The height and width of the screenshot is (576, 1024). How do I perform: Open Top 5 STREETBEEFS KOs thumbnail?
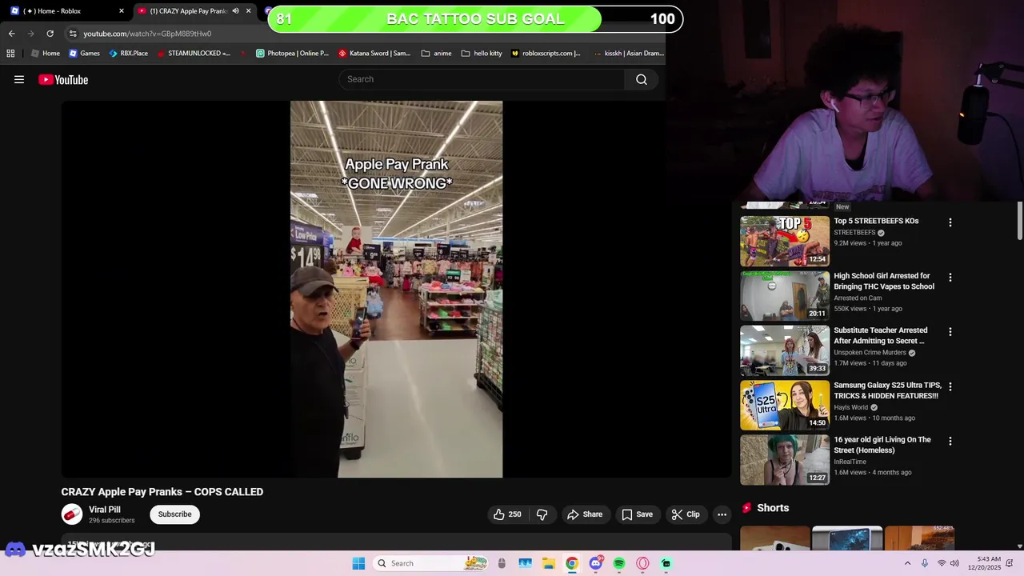(x=785, y=241)
